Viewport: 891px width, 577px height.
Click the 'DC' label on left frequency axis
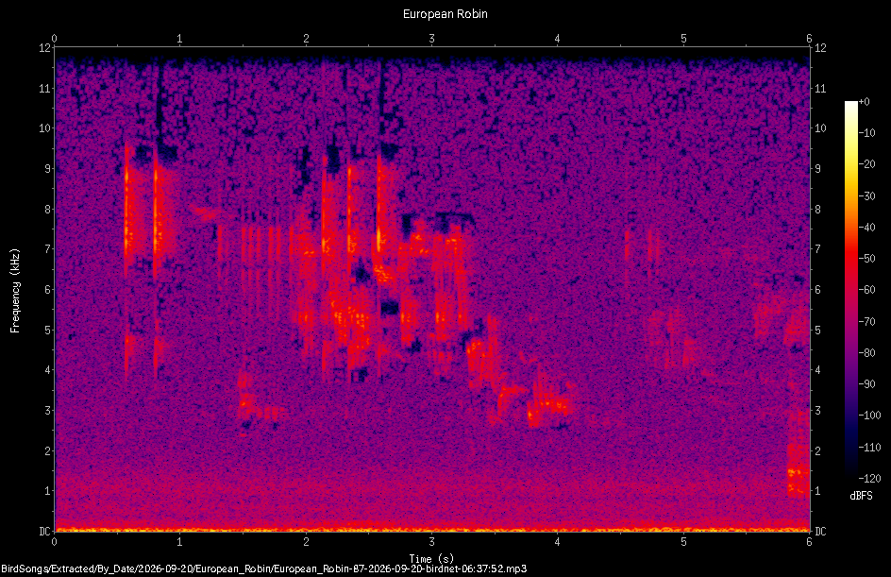45,531
